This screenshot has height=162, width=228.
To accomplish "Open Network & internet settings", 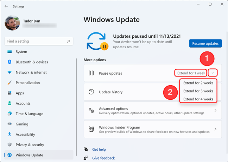I will pyautogui.click(x=39, y=72).
